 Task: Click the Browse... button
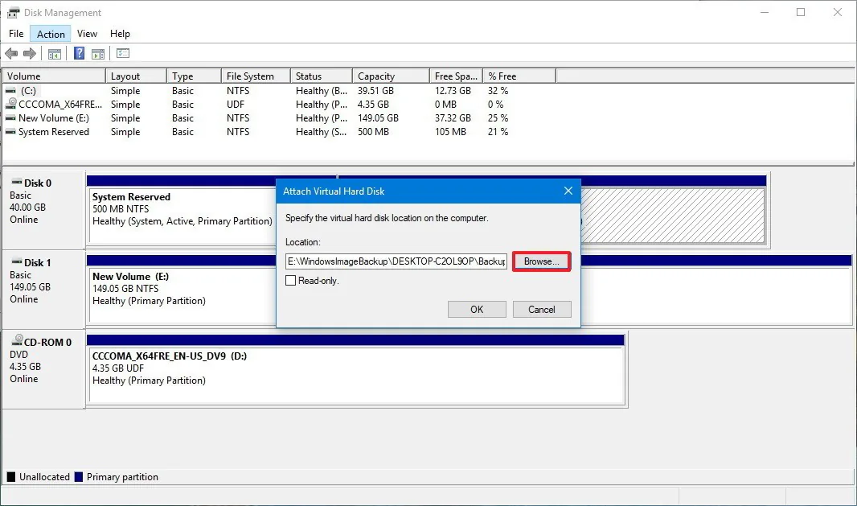point(542,261)
